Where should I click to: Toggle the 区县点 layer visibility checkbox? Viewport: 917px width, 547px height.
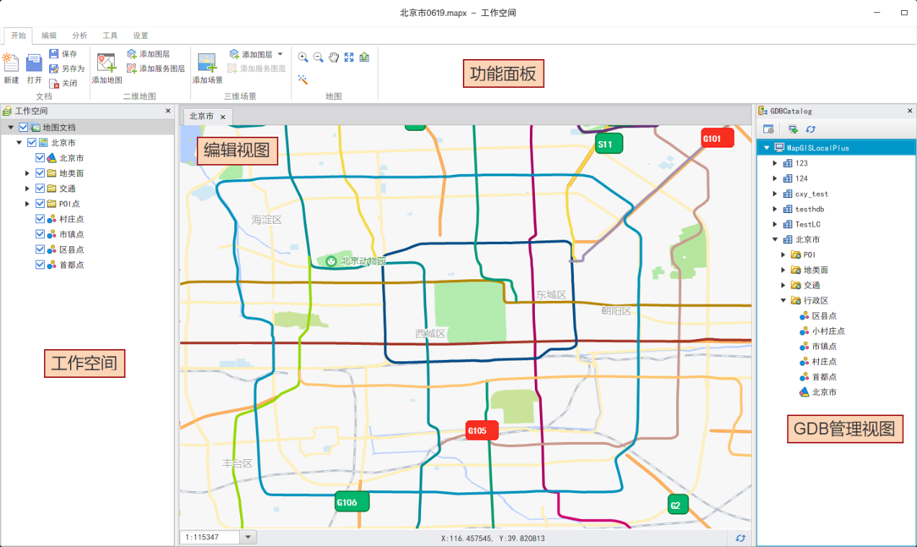click(x=40, y=250)
